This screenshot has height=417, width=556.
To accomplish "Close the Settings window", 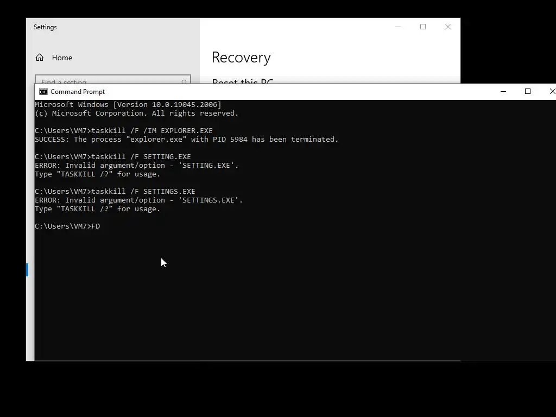I will click(x=448, y=27).
